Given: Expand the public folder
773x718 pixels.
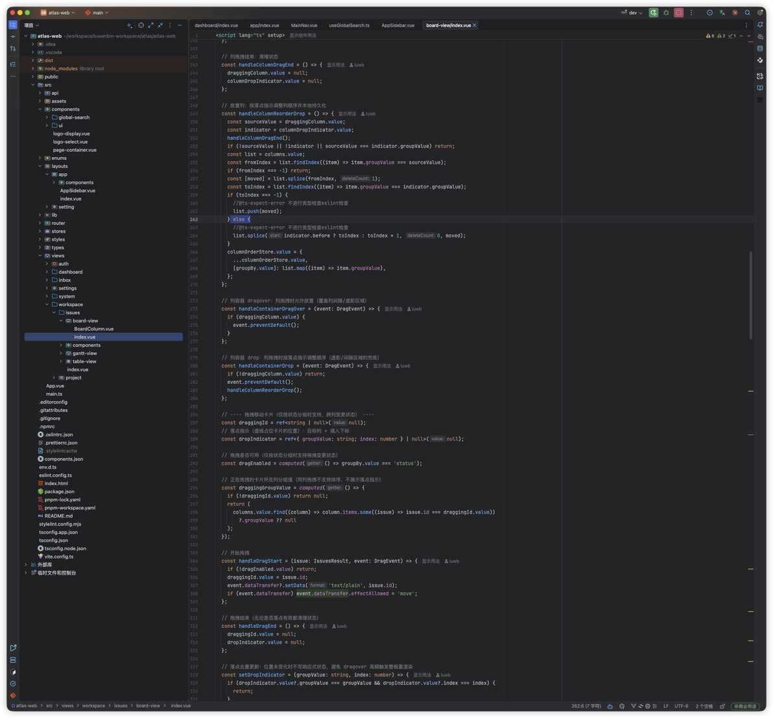Looking at the screenshot, I should pos(33,77).
